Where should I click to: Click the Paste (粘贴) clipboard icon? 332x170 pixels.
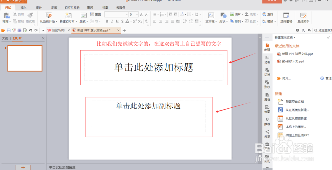click(x=6, y=16)
